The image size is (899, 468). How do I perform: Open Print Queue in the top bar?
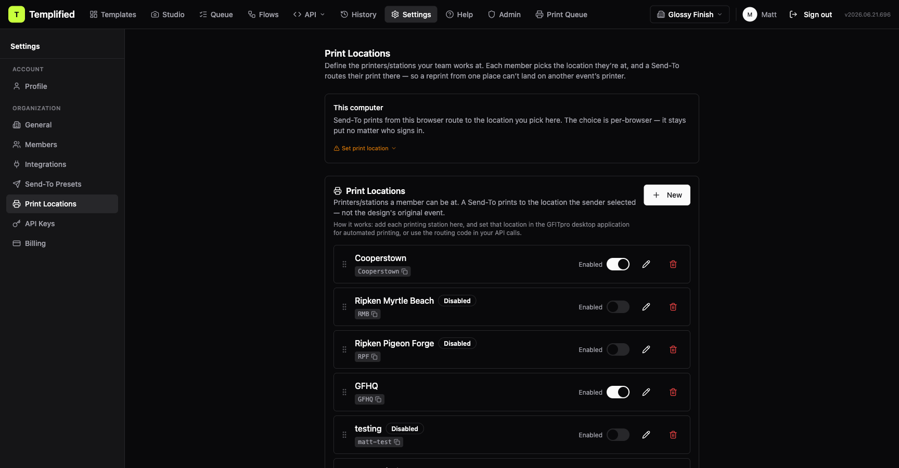point(561,15)
